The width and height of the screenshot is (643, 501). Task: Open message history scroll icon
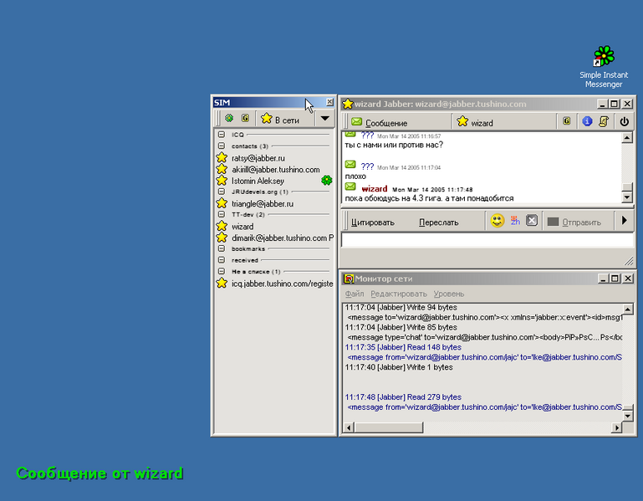coord(603,122)
